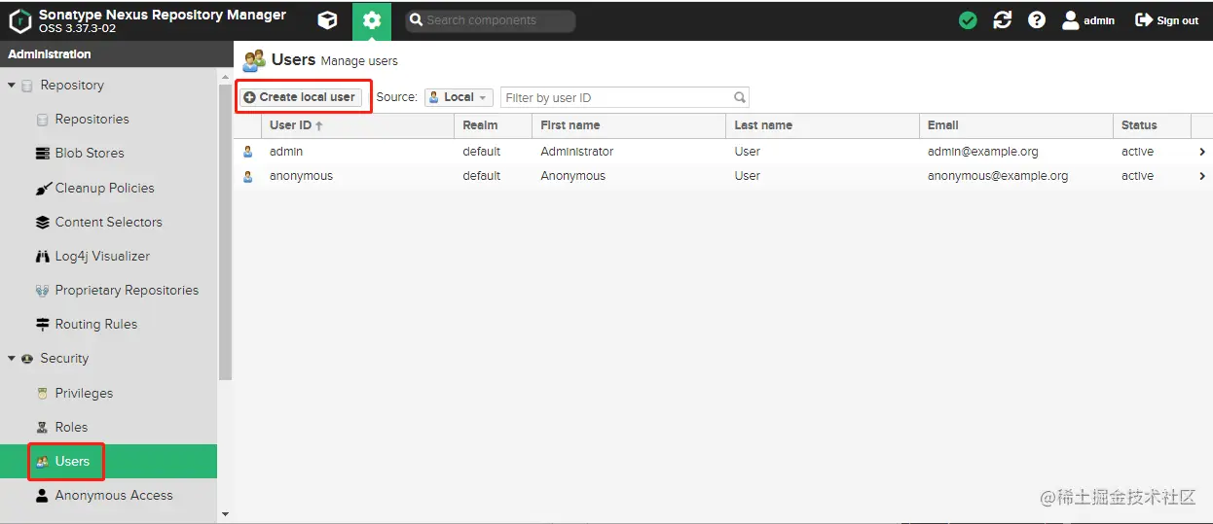
Task: Open the Help question mark icon
Action: point(1037,20)
